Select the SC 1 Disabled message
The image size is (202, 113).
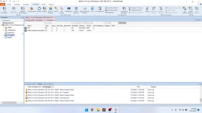(48, 92)
